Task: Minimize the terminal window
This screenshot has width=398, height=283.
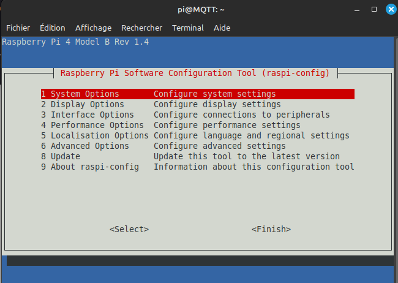Action: point(358,10)
